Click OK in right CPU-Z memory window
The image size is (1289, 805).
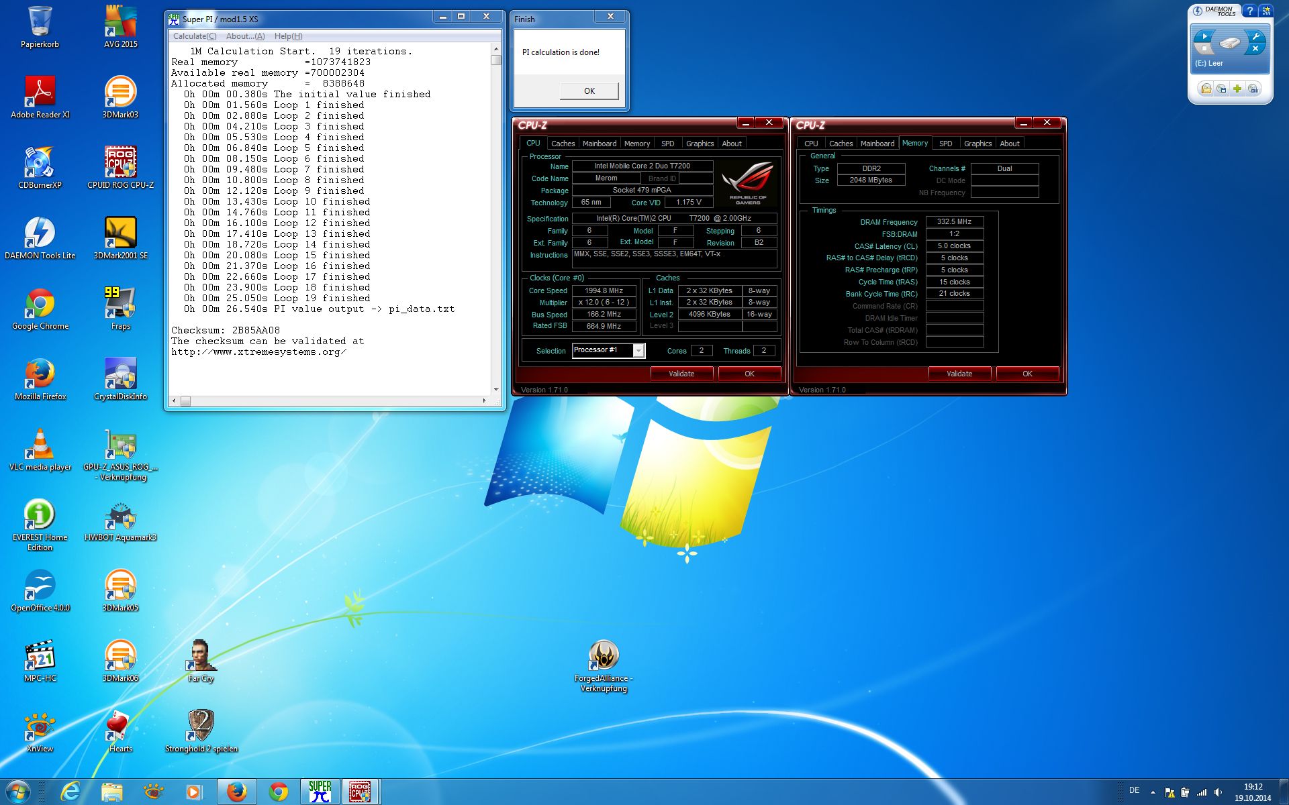[x=1027, y=374]
